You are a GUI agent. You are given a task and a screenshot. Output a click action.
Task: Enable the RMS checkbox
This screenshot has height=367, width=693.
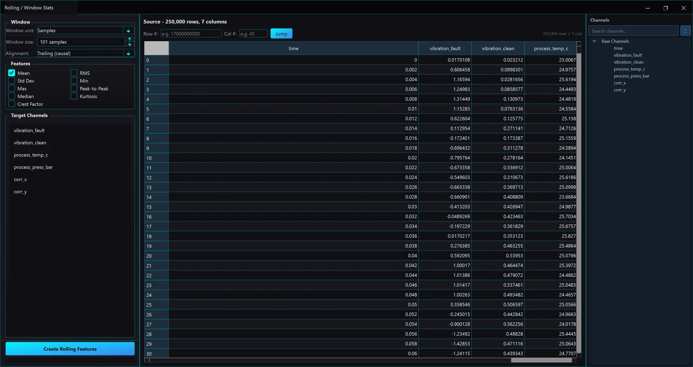click(74, 73)
